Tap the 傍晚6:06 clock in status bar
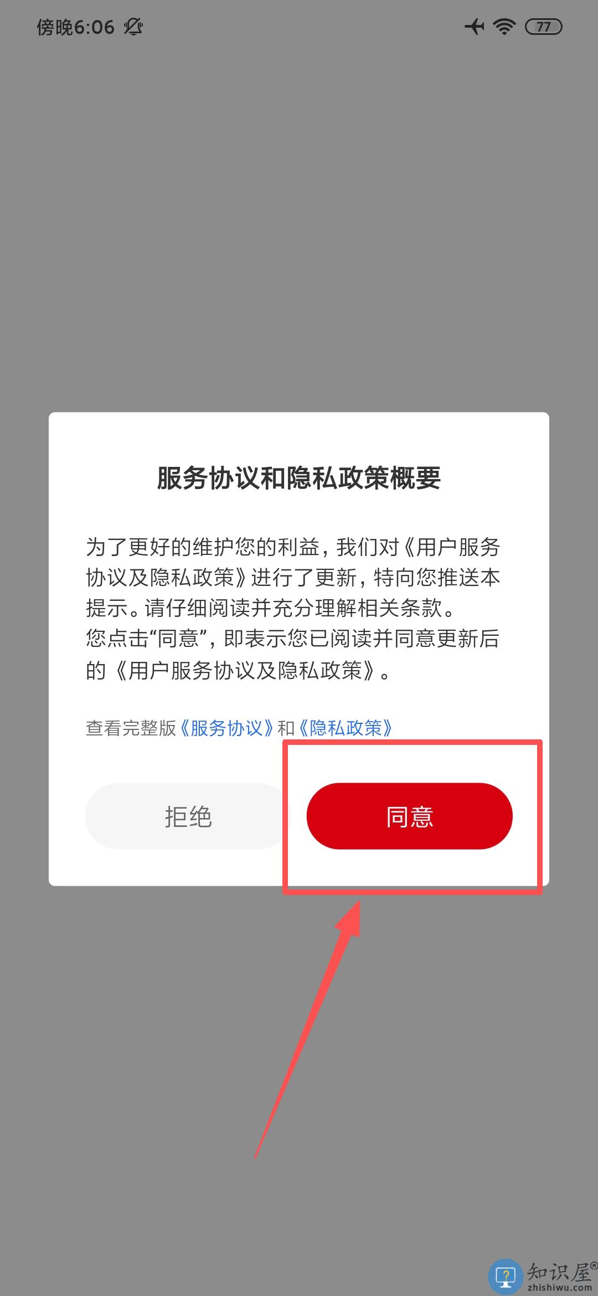The height and width of the screenshot is (1296, 598). click(x=76, y=27)
